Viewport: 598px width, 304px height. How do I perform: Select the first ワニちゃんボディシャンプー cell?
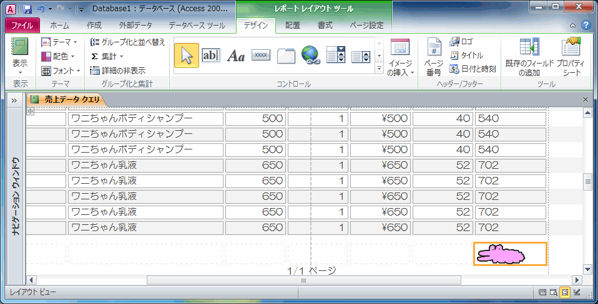tap(145, 118)
